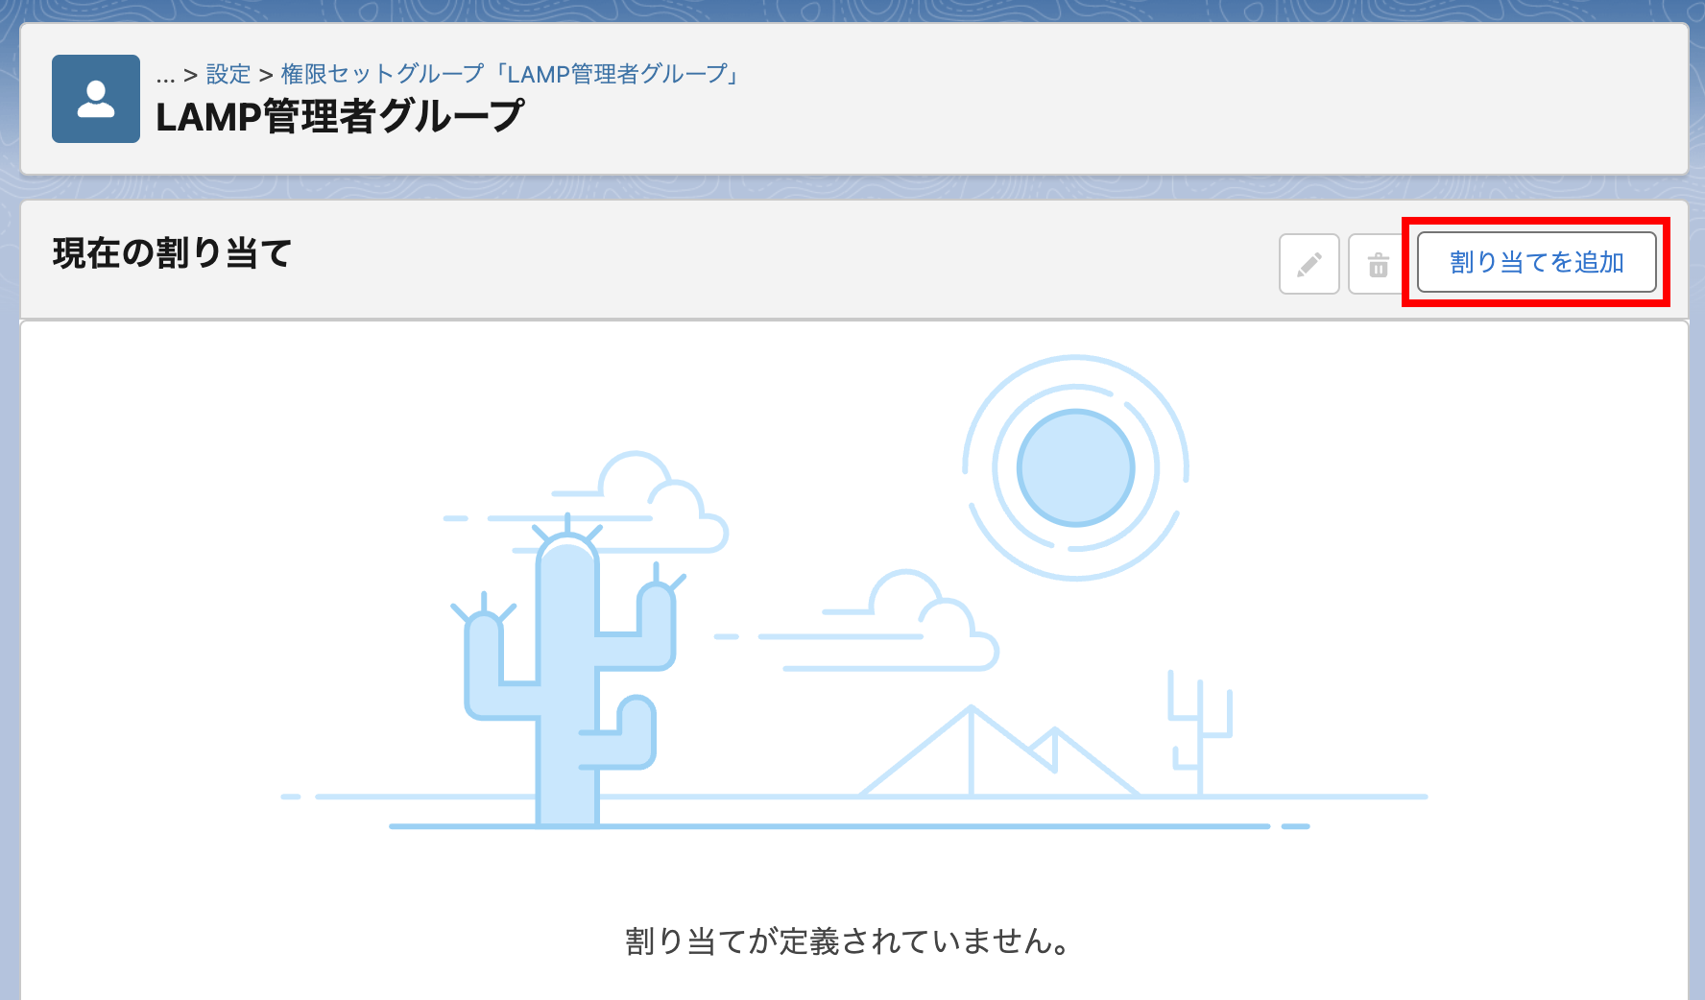The image size is (1705, 1000).
Task: Click the outer ring around the sun
Action: 1075,359
